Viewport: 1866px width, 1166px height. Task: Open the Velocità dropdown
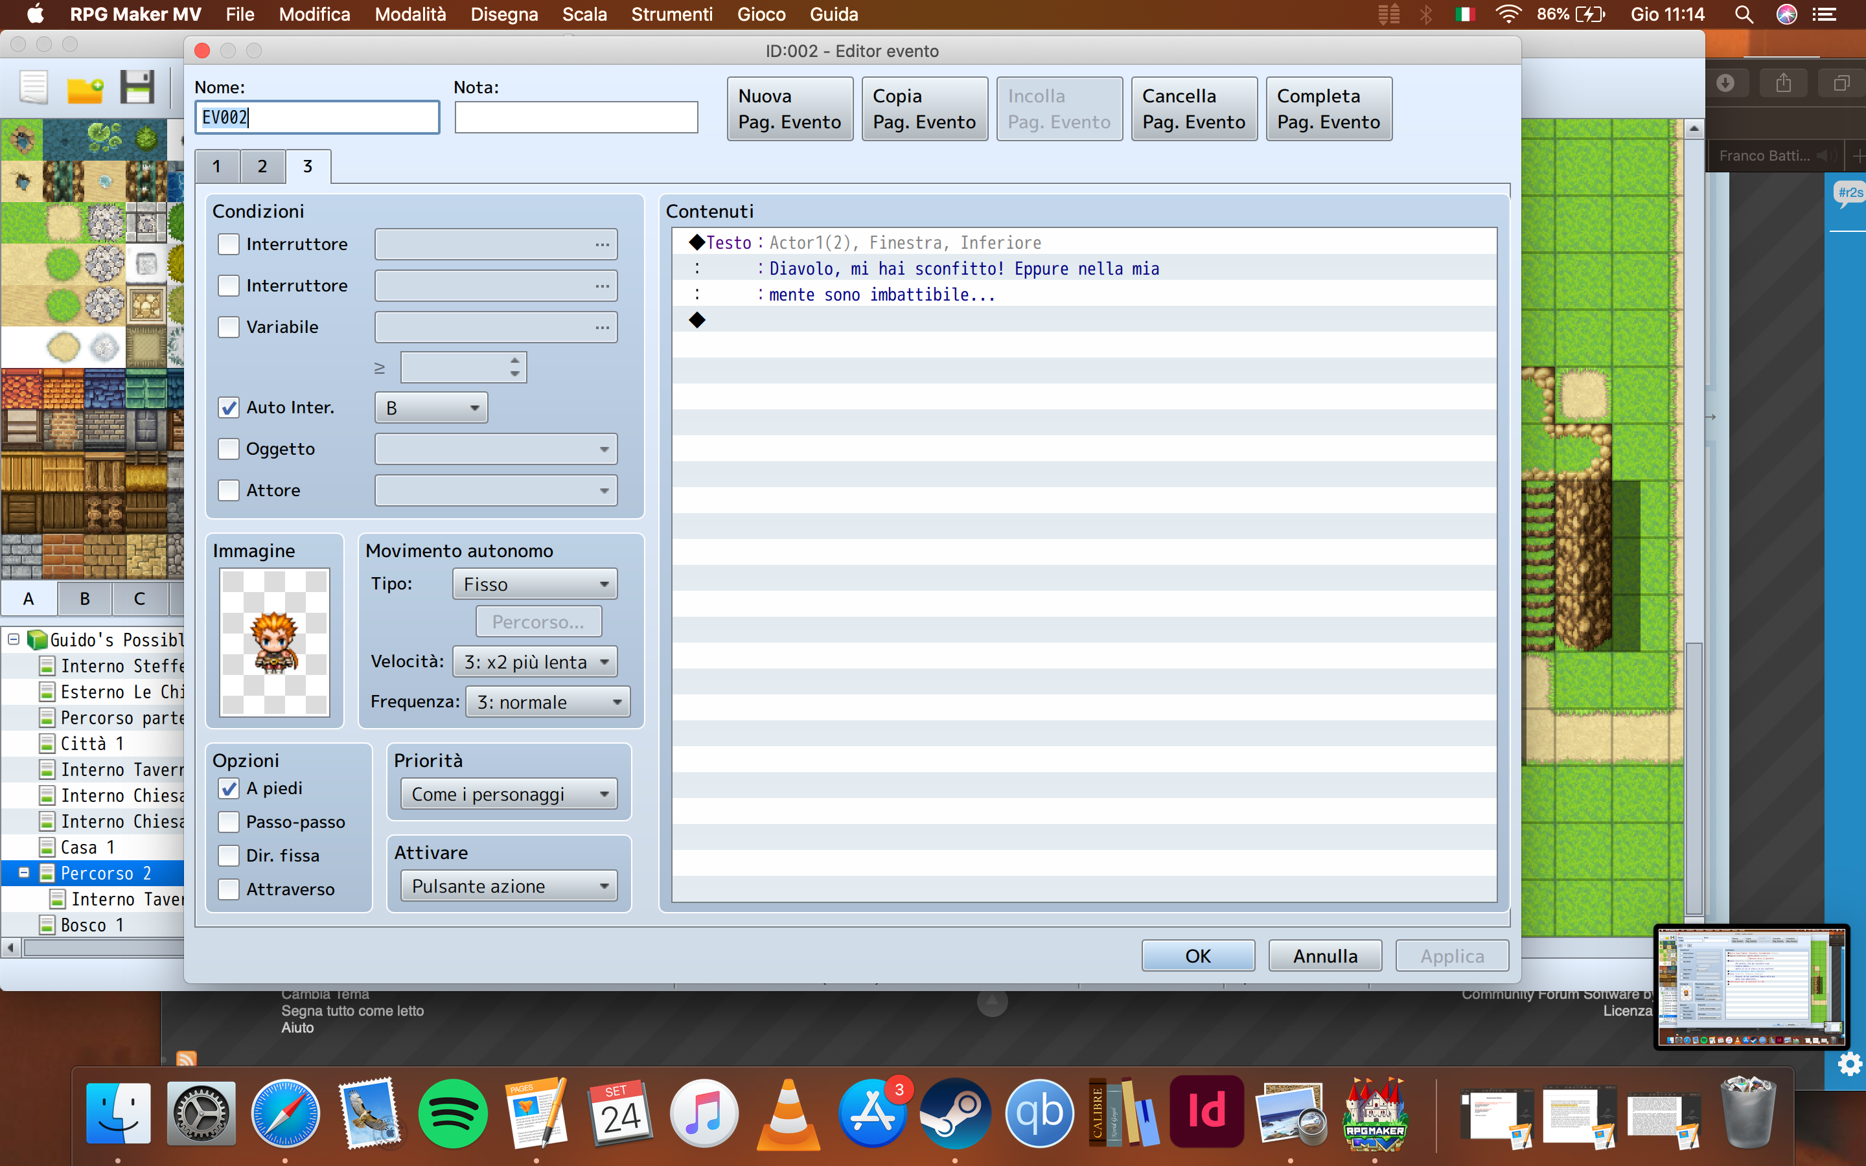click(535, 661)
